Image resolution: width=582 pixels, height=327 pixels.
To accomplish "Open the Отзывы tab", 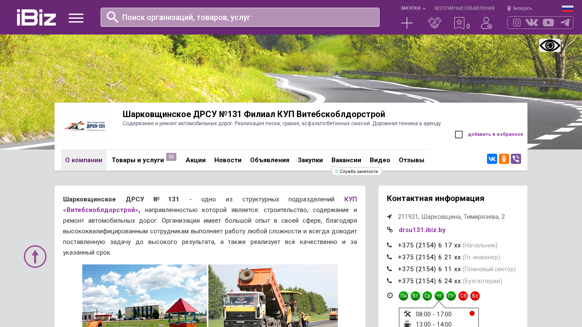I will pyautogui.click(x=412, y=160).
